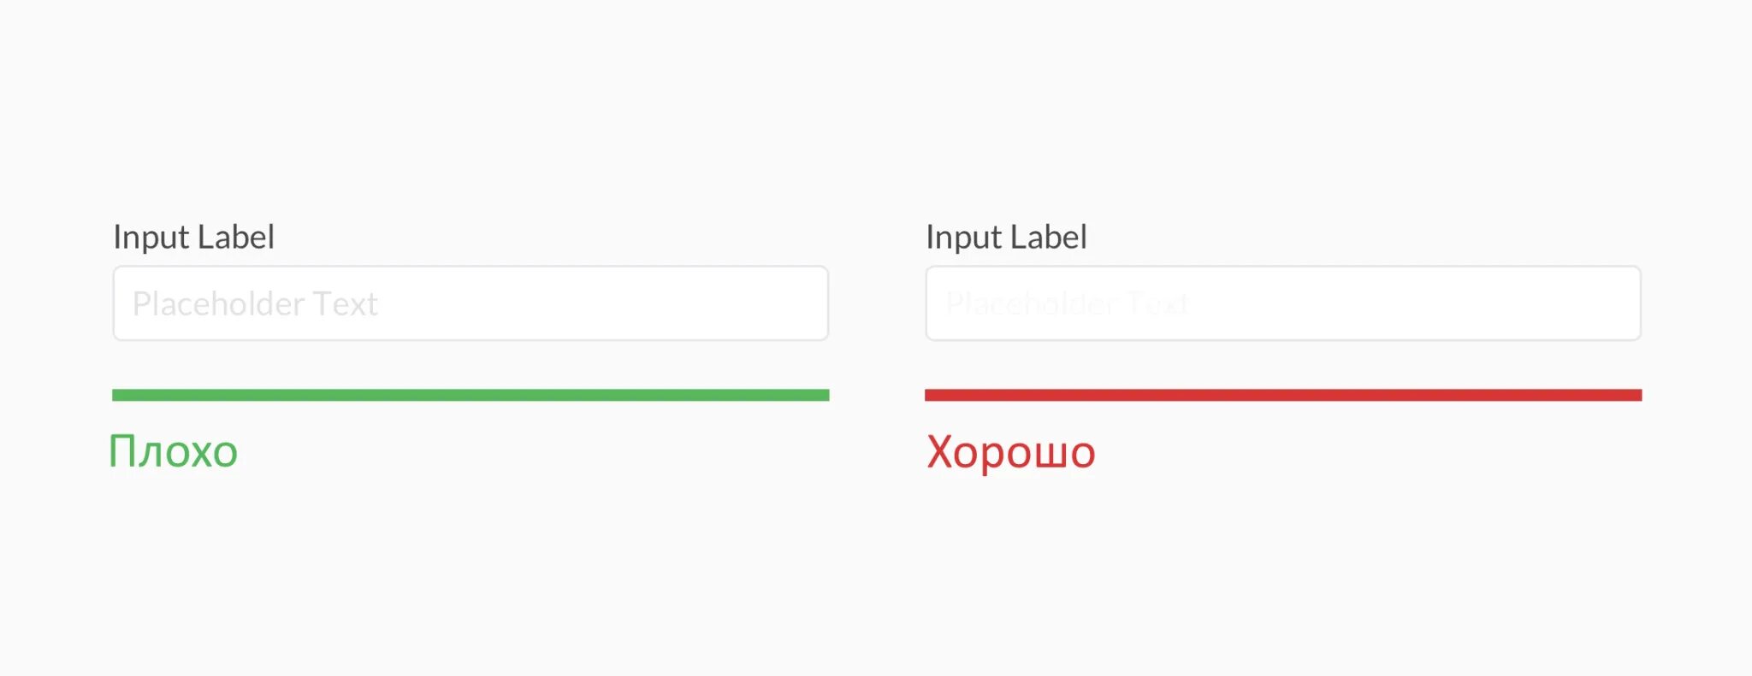Click the barely visible "Text" word in faint field
Screen dimensions: 1752x676
point(1157,303)
